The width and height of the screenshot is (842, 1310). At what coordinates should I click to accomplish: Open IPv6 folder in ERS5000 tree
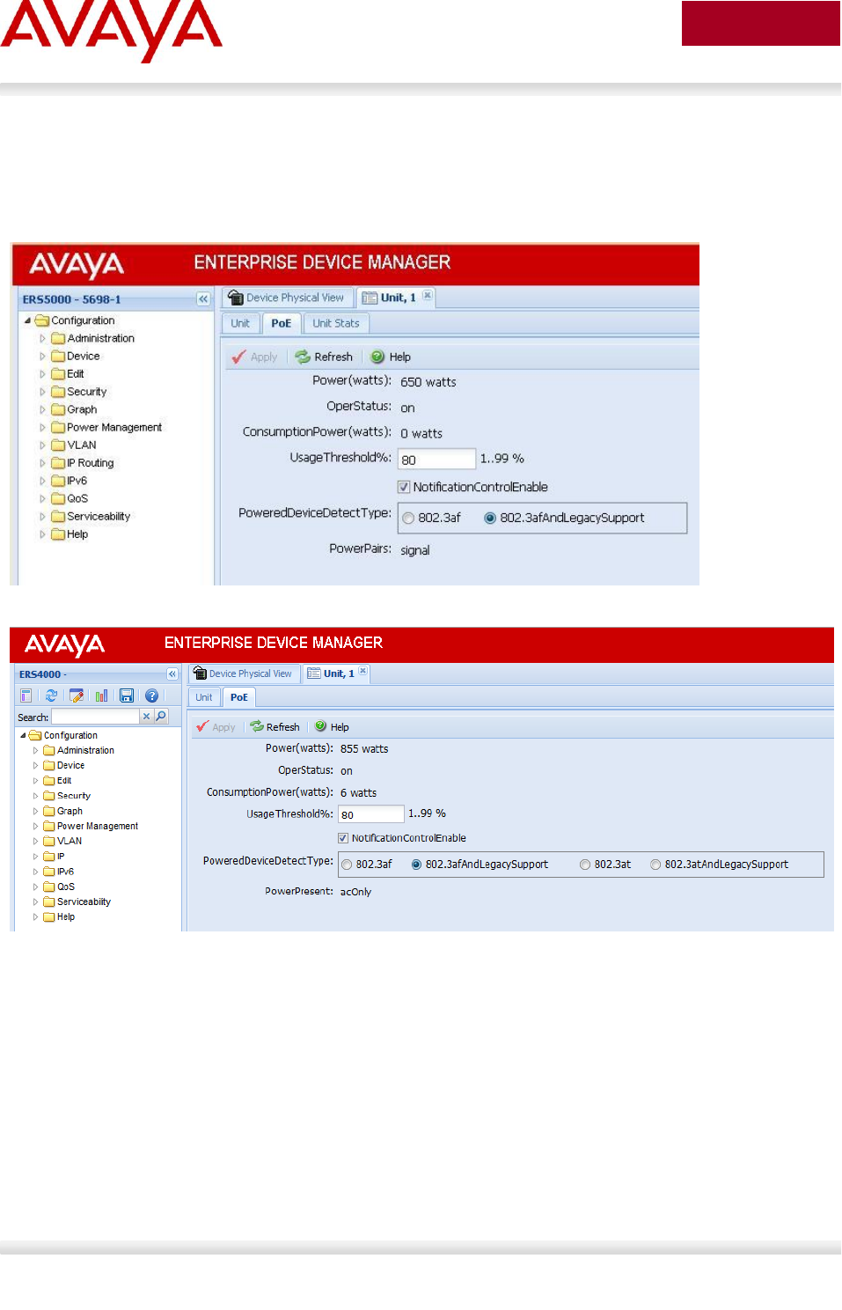click(70, 481)
